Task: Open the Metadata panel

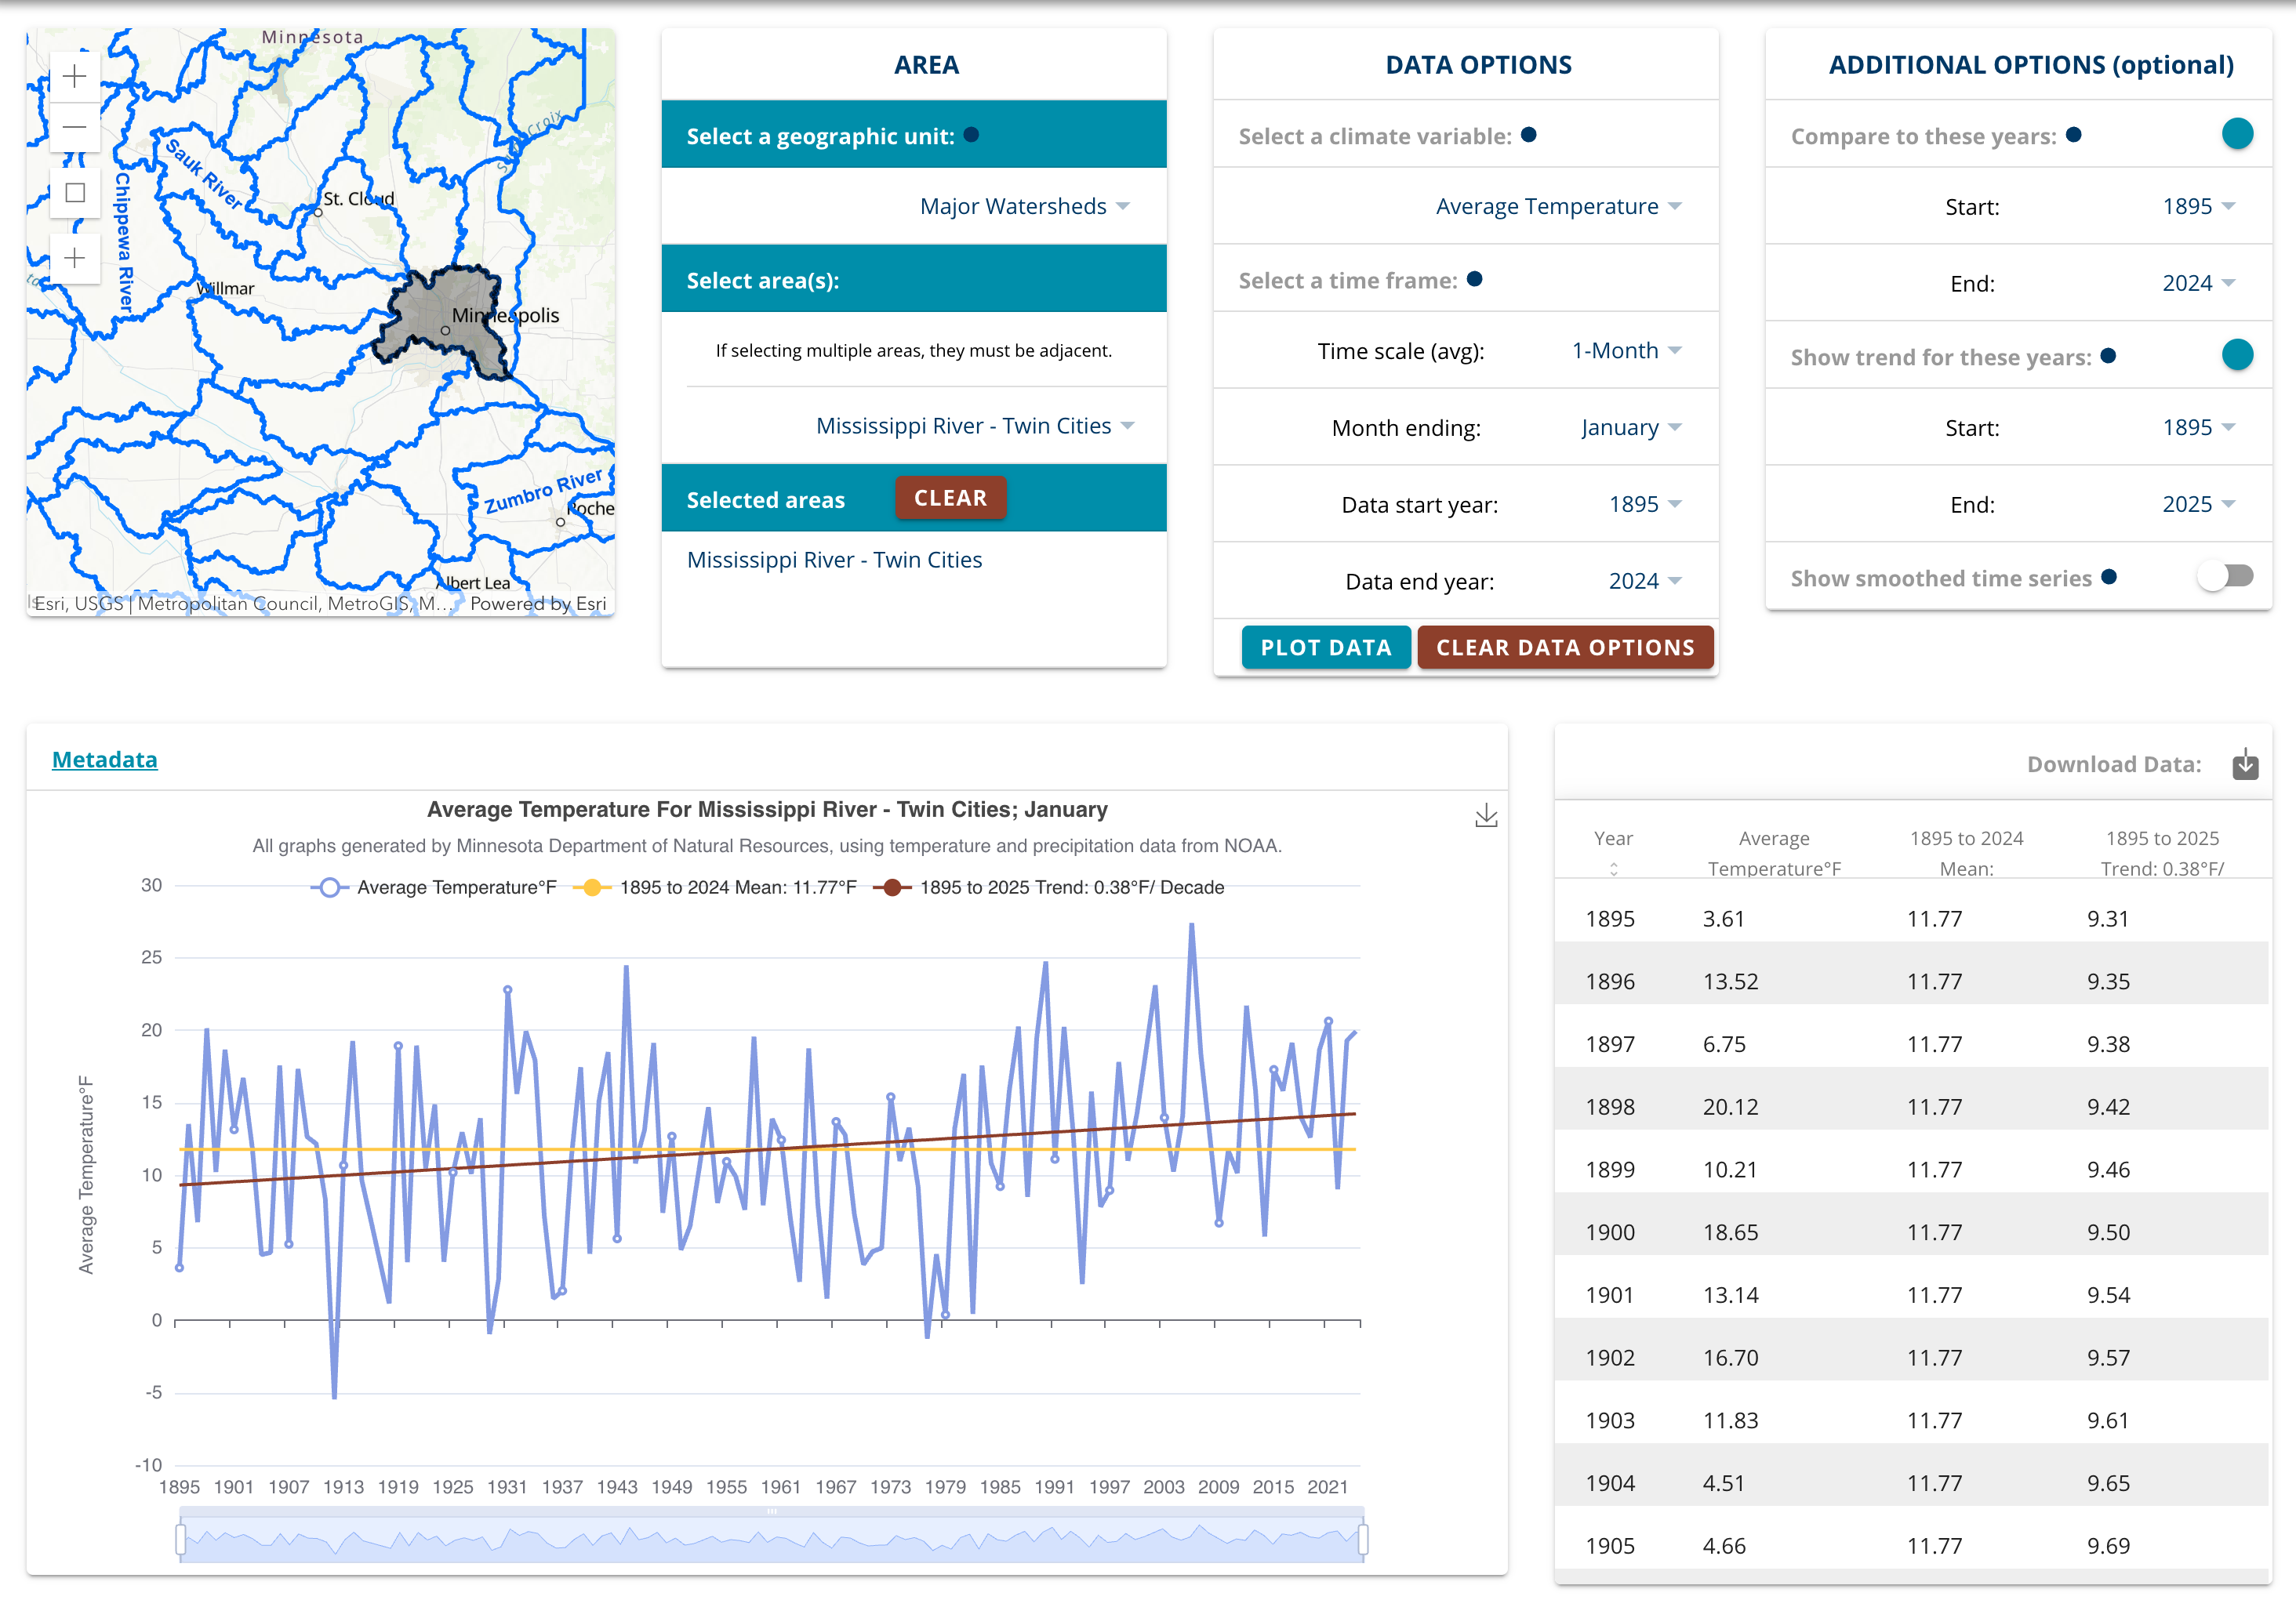Action: click(x=104, y=759)
